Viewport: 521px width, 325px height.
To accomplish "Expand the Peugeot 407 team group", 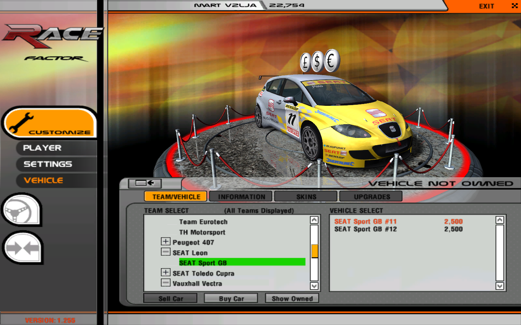I will tap(165, 242).
